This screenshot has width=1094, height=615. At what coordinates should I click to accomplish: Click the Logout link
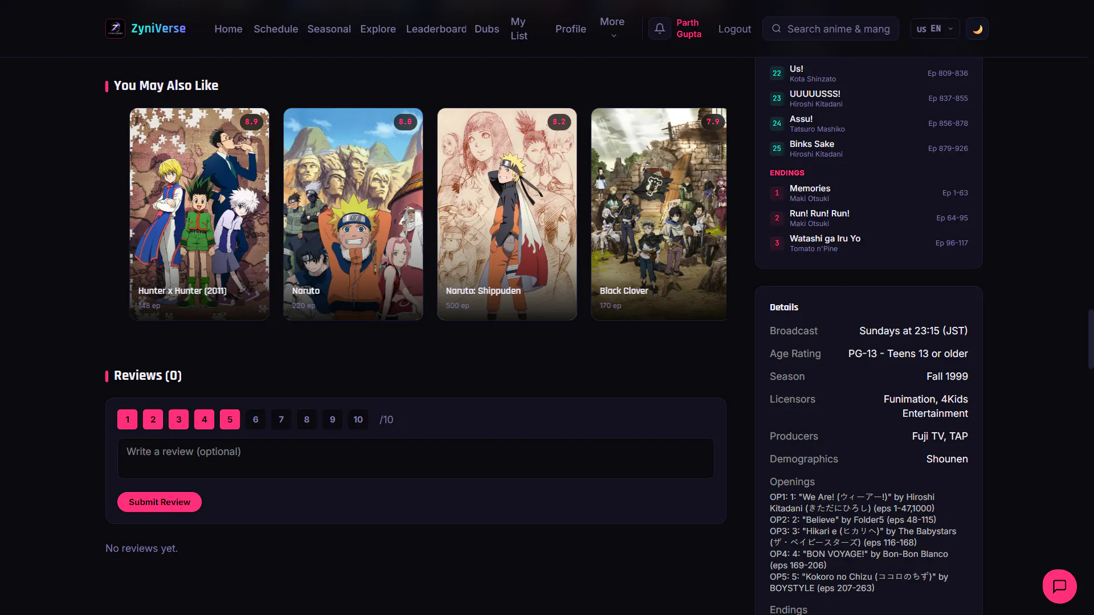[x=734, y=29]
